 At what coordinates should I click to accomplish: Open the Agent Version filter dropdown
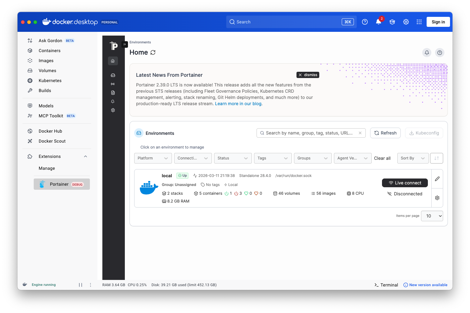point(353,158)
